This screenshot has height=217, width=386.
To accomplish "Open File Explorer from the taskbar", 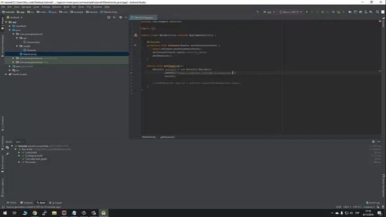I will (54, 213).
